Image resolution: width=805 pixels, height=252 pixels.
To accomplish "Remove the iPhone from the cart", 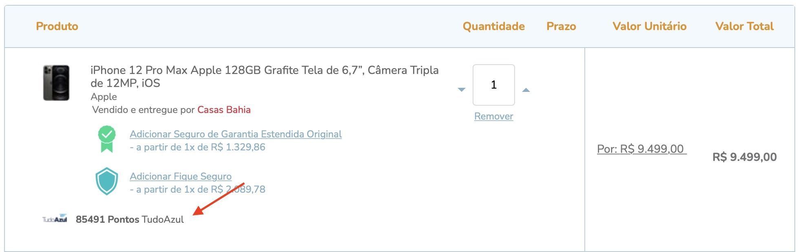I will [493, 116].
